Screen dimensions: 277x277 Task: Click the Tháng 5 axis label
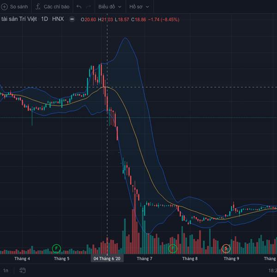pyautogui.click(x=61, y=259)
